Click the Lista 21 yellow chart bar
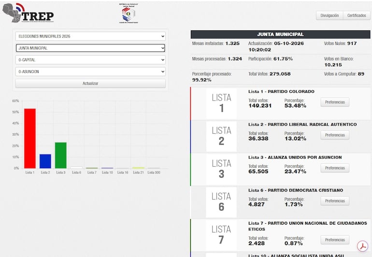Viewport: 372px width, 257px height. point(138,168)
